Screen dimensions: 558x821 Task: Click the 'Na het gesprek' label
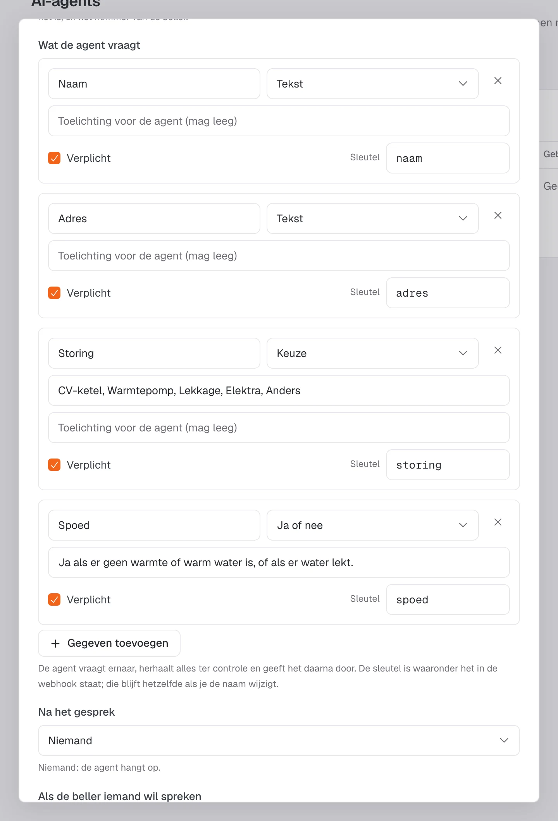point(76,712)
